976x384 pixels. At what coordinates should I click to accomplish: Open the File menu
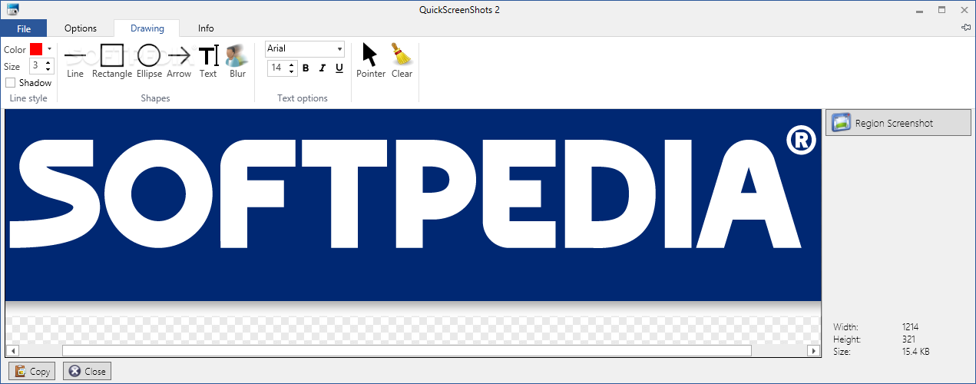coord(24,28)
